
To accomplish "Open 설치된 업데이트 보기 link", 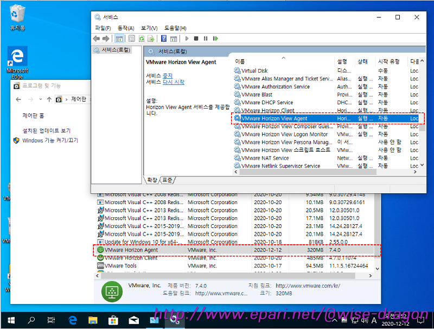I will pyautogui.click(x=47, y=130).
